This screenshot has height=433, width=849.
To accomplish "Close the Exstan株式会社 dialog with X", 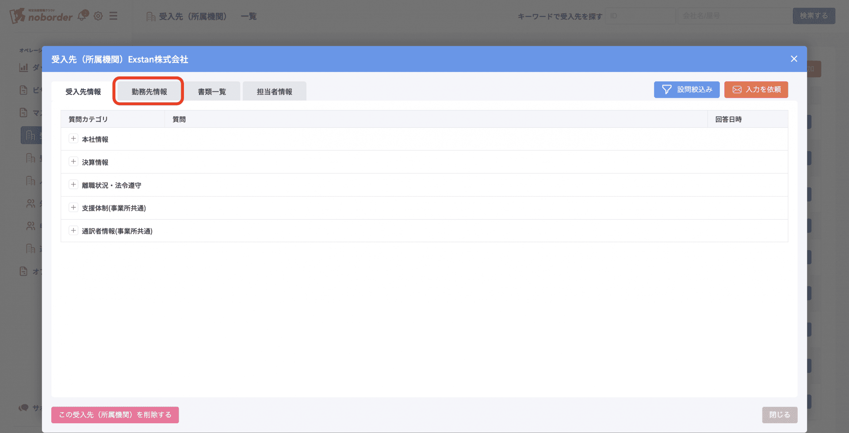I will point(794,59).
